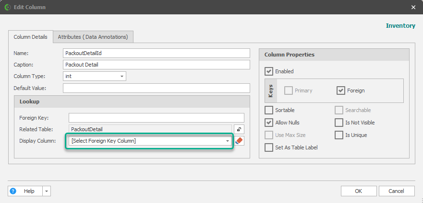Toggle the Allow Nulls checkbox
423x203 pixels.
pyautogui.click(x=269, y=123)
